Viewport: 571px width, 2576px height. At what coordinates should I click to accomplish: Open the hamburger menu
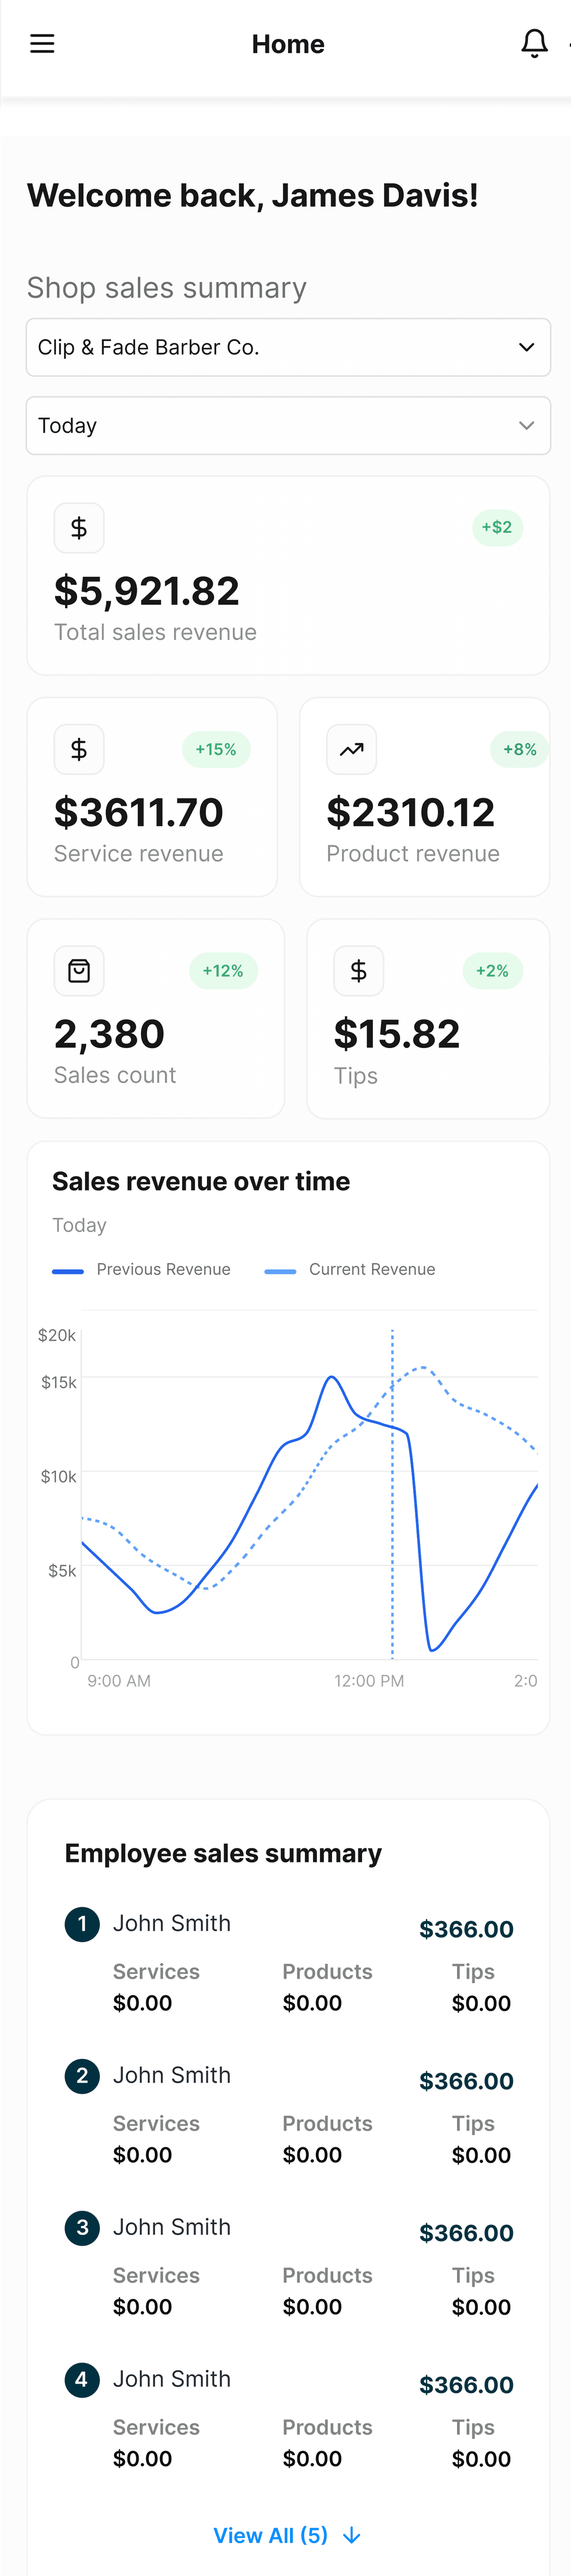[x=42, y=44]
